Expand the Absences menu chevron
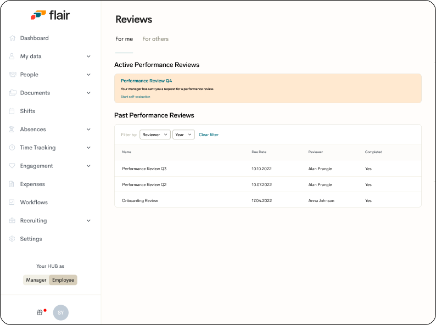 pyautogui.click(x=88, y=129)
